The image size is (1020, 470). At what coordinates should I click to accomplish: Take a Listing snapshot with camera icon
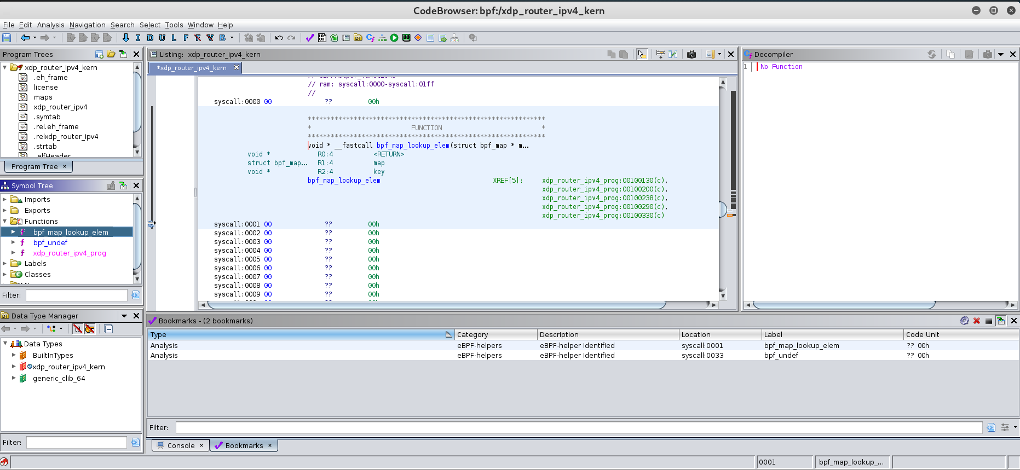click(691, 54)
